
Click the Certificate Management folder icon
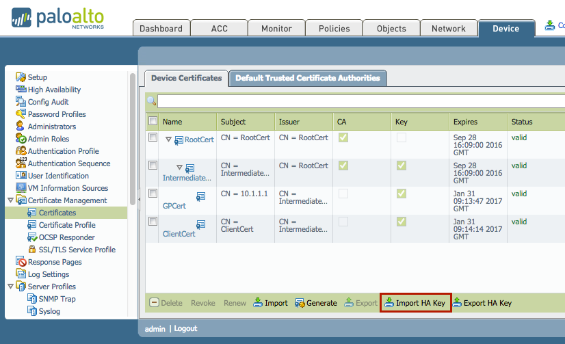pos(21,200)
